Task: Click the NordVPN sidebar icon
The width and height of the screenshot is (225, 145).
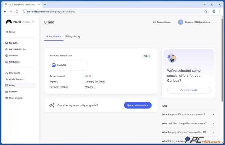Action: point(7,43)
